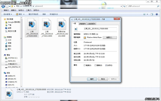Close the properties dialog

[x=117, y=19]
